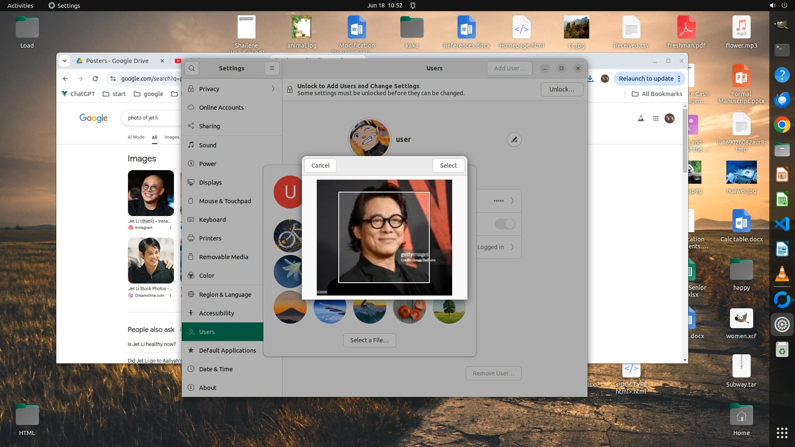Click the Unlock... button
This screenshot has width=795, height=447.
click(x=561, y=89)
